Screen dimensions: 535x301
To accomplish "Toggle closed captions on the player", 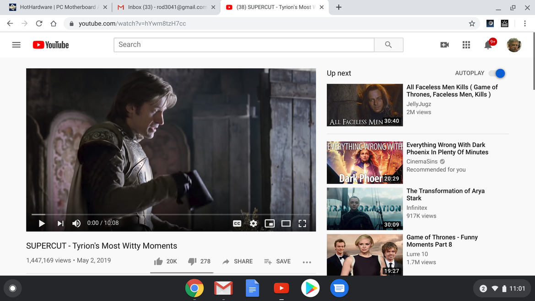I will click(x=237, y=224).
